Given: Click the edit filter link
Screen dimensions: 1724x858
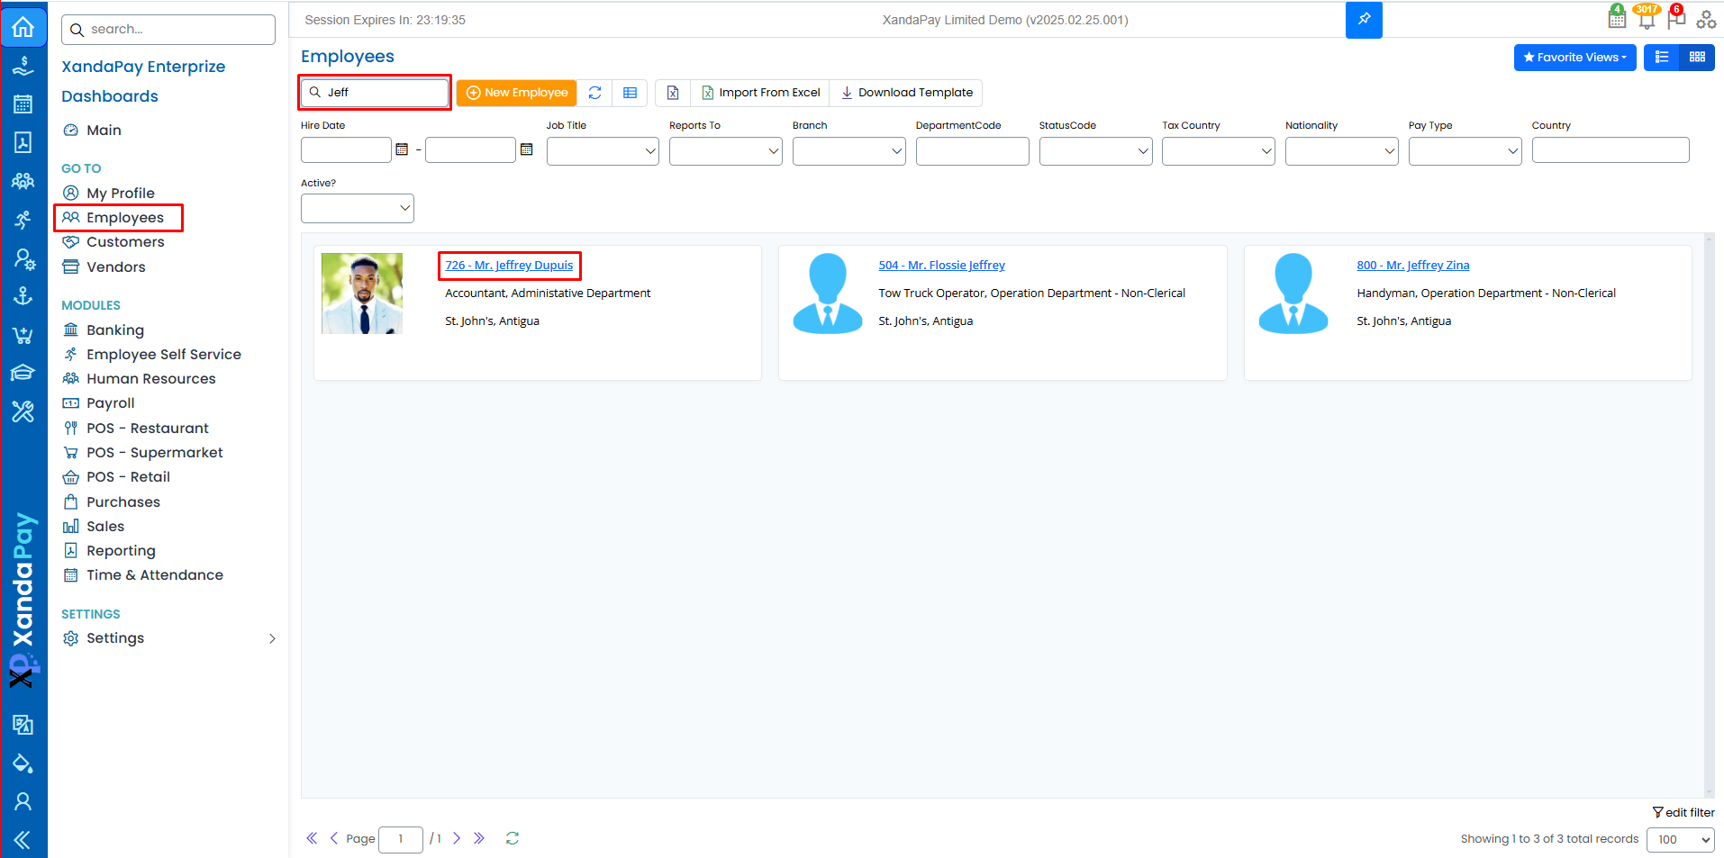Looking at the screenshot, I should (x=1683, y=812).
